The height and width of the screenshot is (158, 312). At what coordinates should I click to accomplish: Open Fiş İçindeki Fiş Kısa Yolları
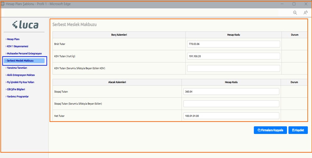(x=21, y=82)
